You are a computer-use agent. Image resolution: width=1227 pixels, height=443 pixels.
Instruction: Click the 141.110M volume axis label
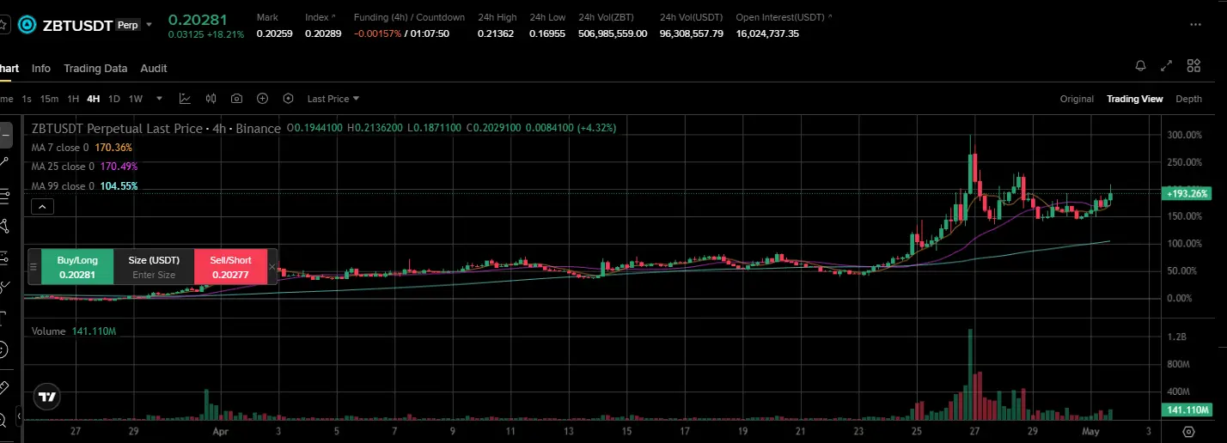[x=1188, y=410]
